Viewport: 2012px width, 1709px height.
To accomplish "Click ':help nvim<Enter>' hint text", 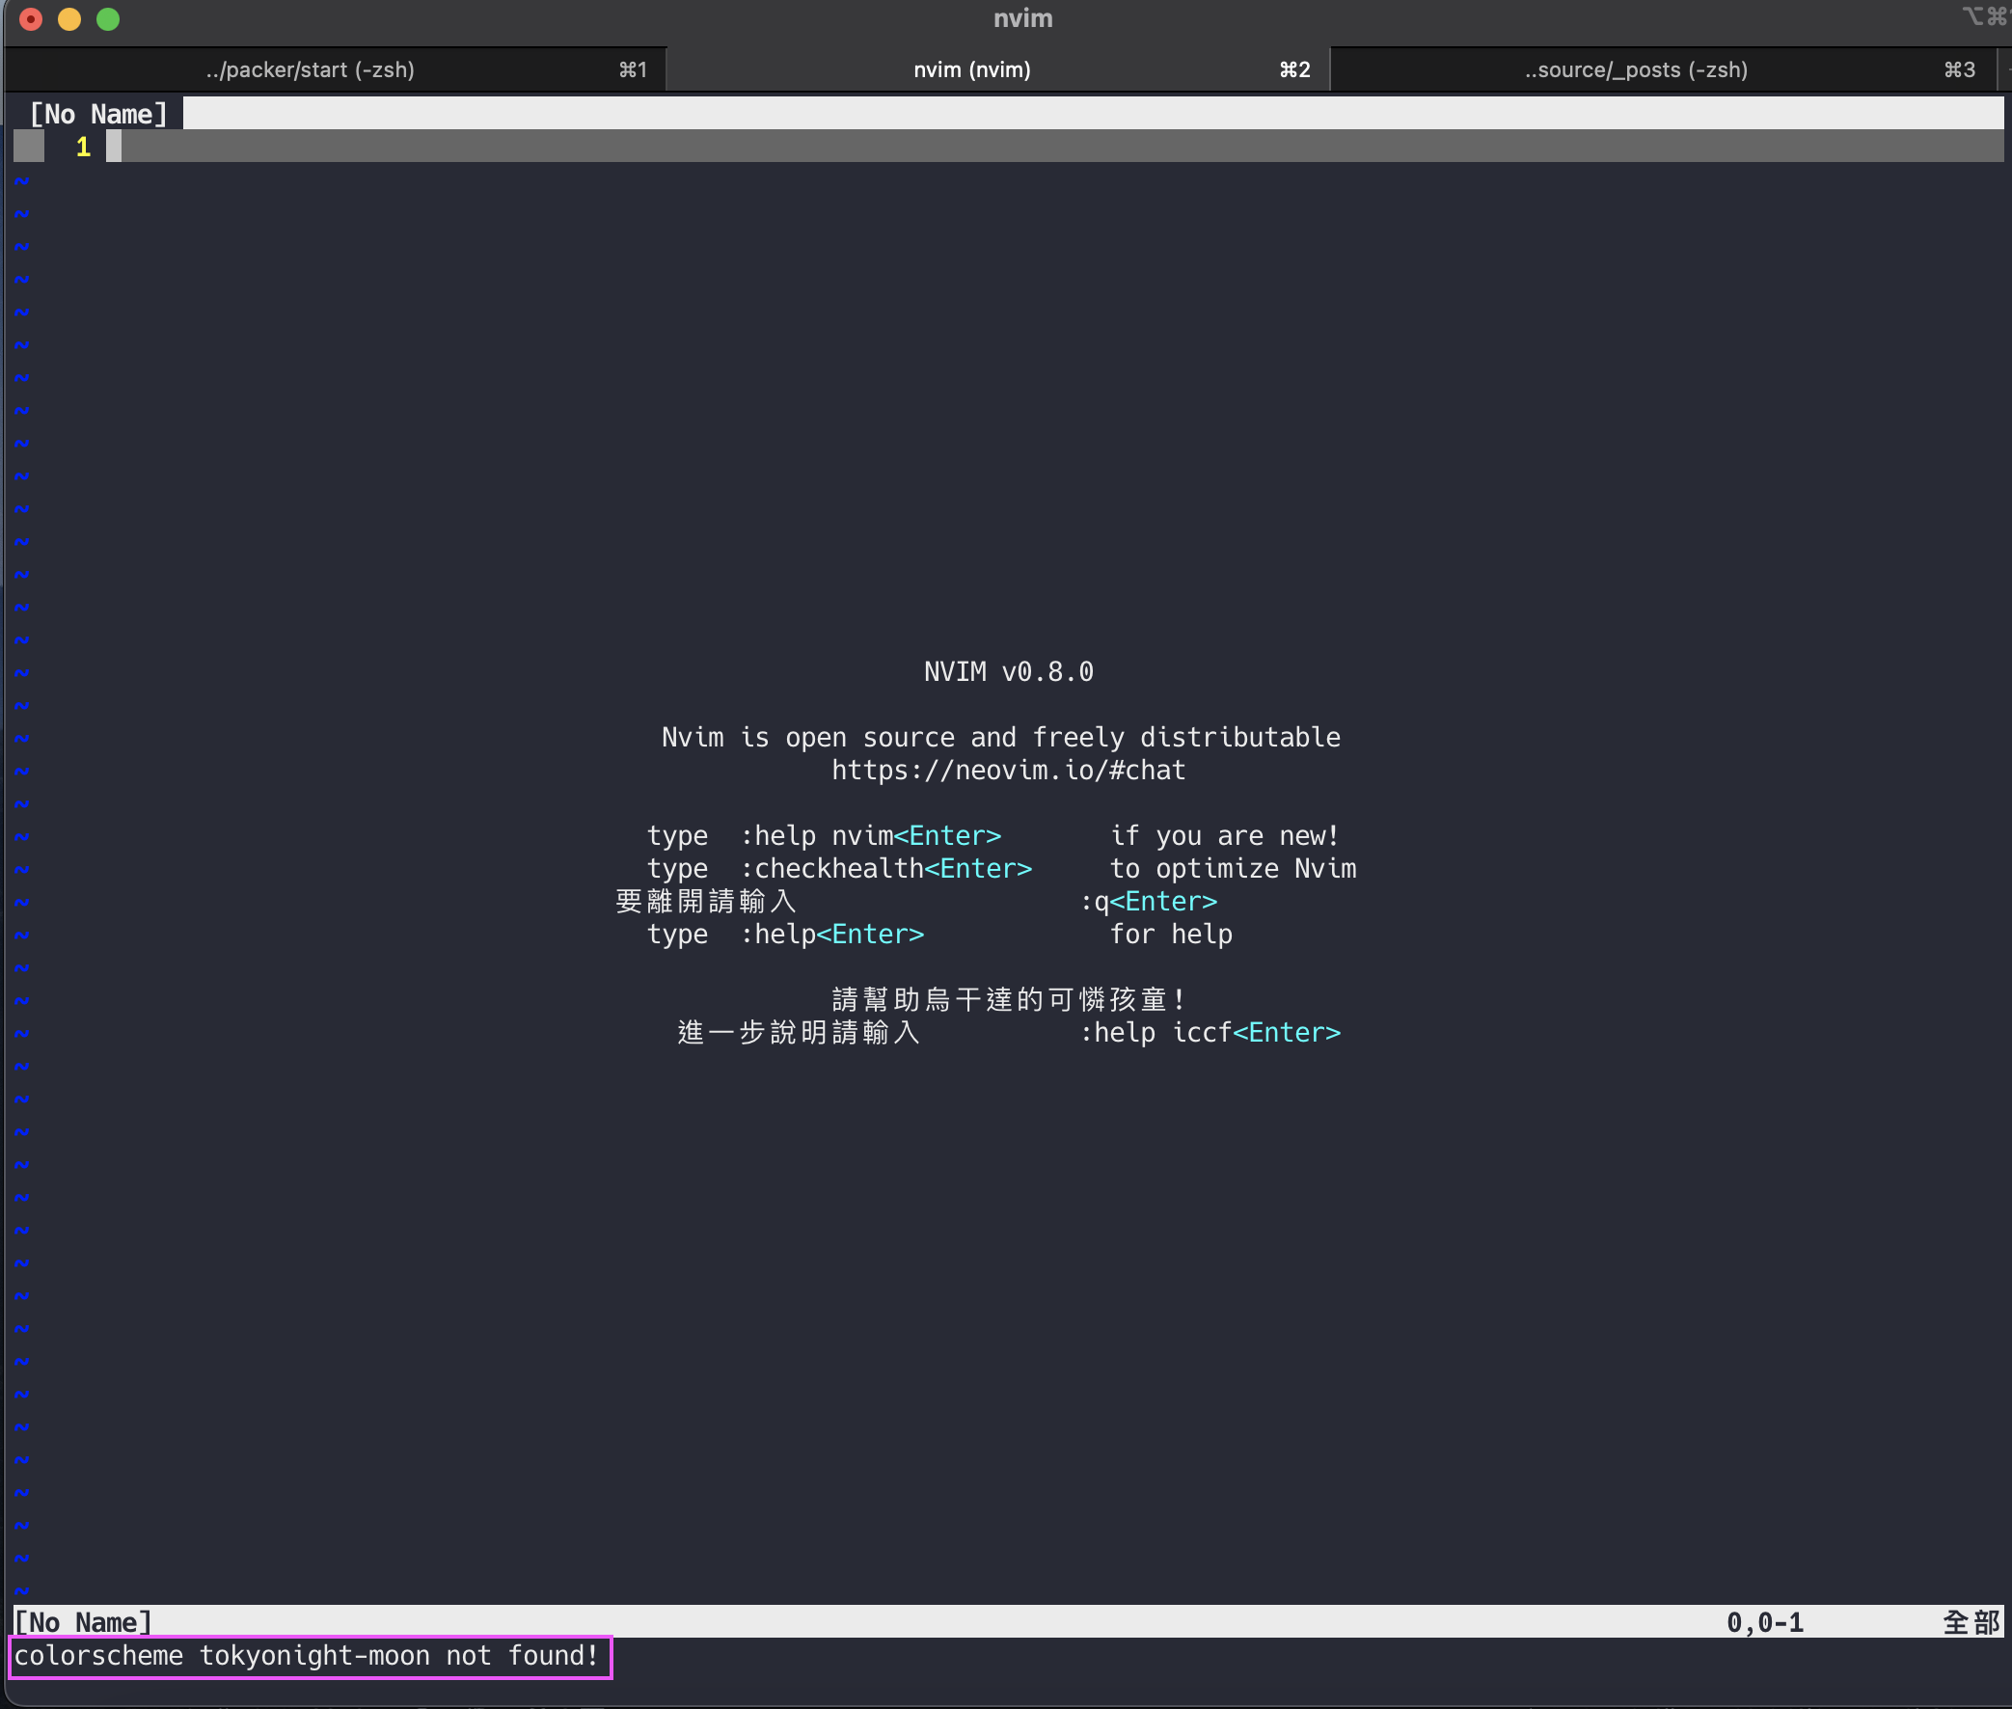I will click(870, 836).
